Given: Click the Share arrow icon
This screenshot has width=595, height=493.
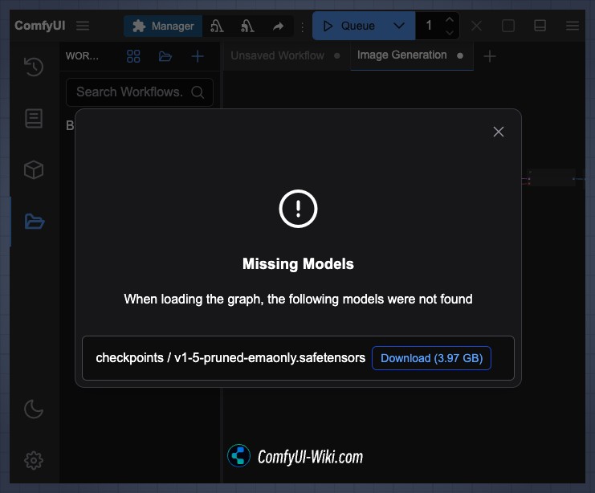Looking at the screenshot, I should (279, 26).
